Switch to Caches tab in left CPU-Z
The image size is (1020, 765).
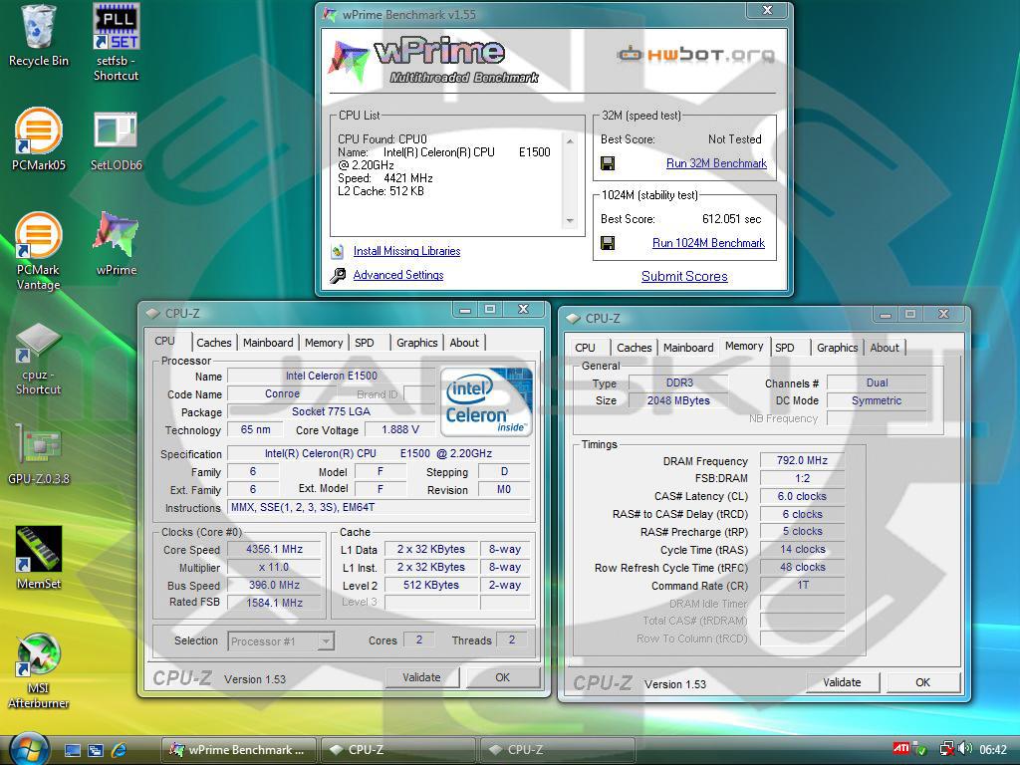(213, 343)
